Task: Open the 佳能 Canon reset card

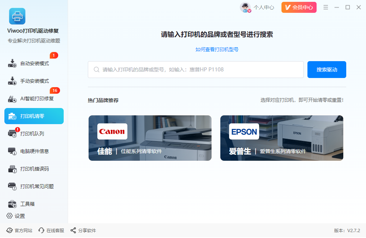Action: pyautogui.click(x=150, y=138)
